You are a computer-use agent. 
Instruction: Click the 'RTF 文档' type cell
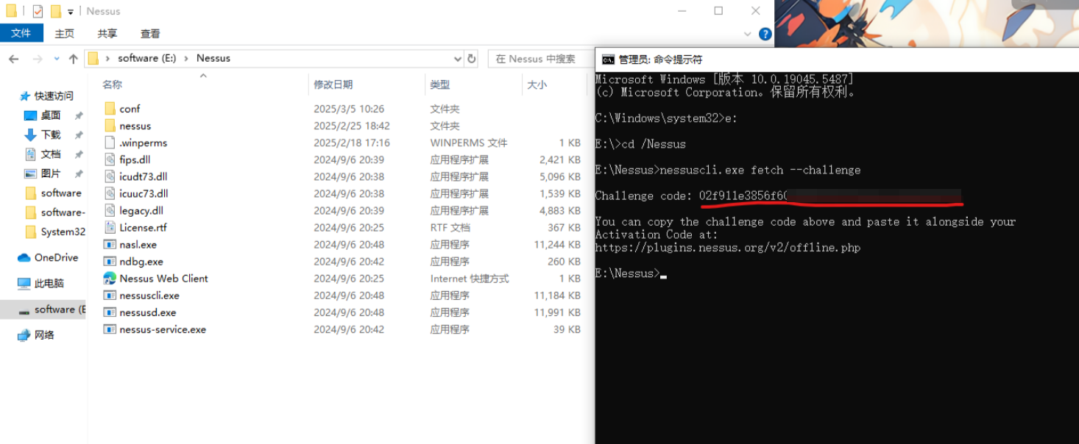click(x=450, y=228)
